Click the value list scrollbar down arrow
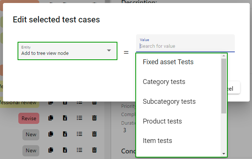This screenshot has width=252, height=159. point(224,153)
